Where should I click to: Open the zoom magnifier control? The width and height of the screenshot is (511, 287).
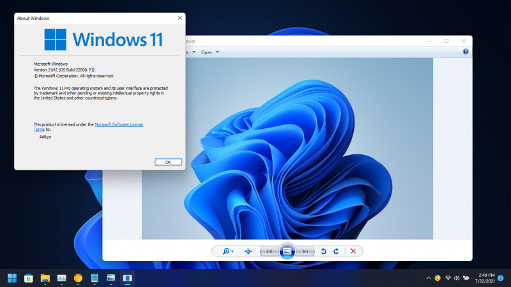[x=226, y=251]
